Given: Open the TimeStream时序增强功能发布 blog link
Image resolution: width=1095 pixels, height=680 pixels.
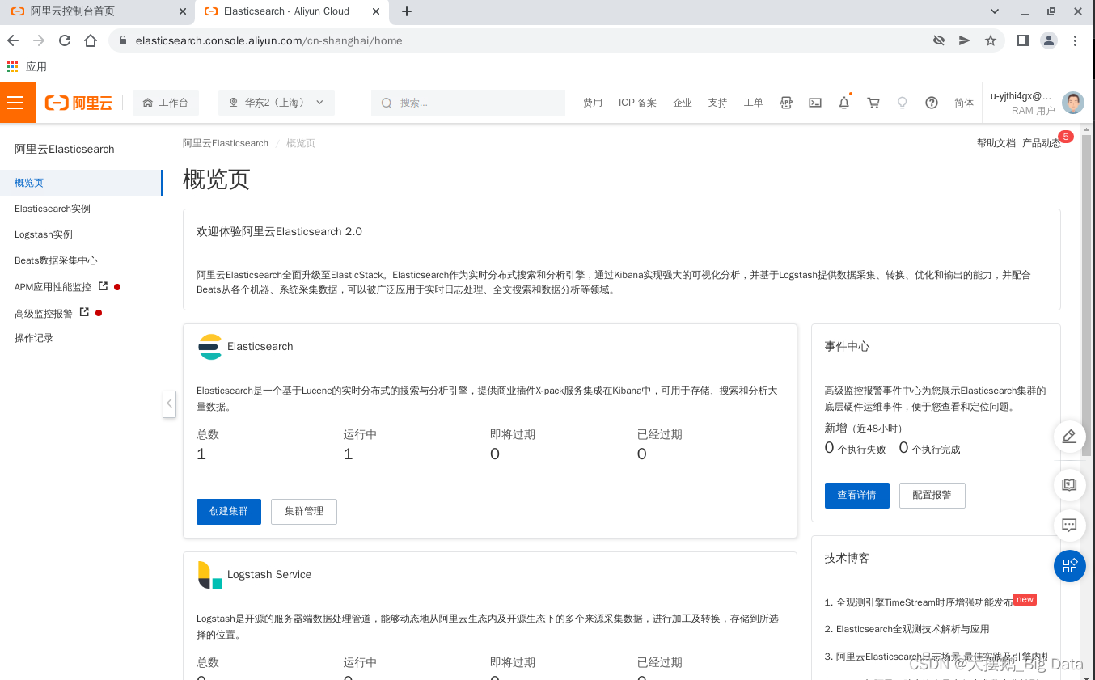Looking at the screenshot, I should pyautogui.click(x=924, y=602).
